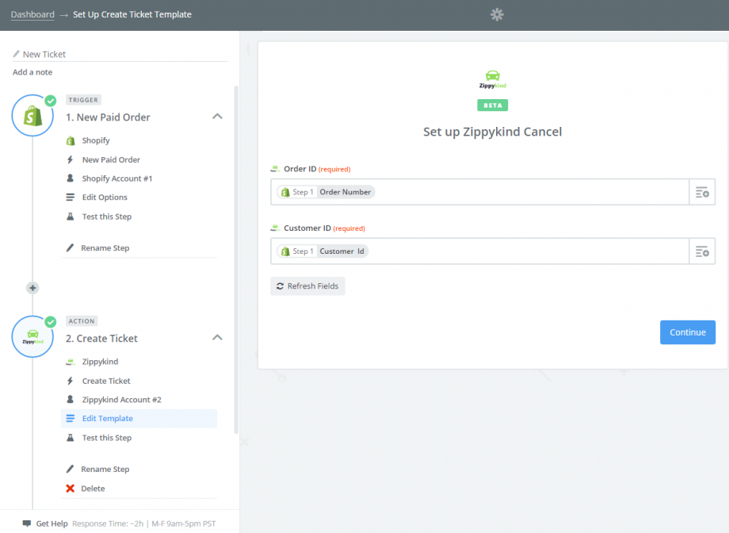The image size is (729, 533).
Task: Click the Order ID field label
Action: 300,169
